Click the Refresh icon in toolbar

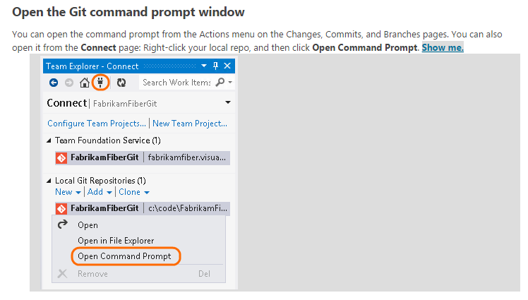[121, 83]
